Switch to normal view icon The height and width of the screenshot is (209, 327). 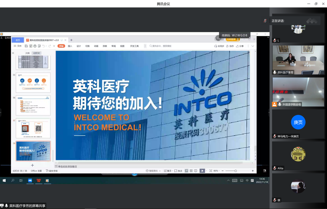point(187,171)
